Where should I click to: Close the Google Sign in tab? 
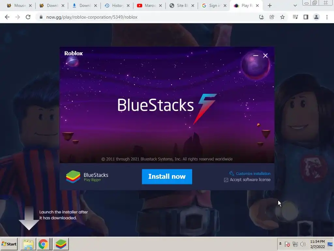coord(225,6)
